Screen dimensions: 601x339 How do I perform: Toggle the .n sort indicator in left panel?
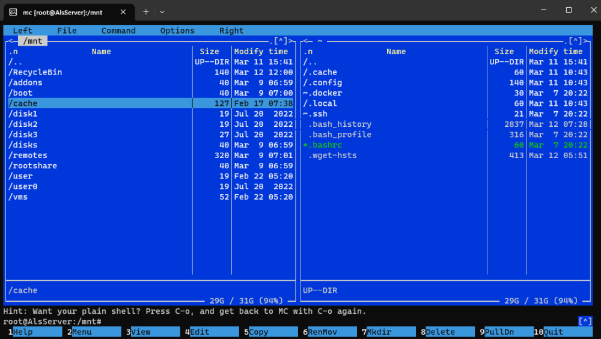coord(13,51)
